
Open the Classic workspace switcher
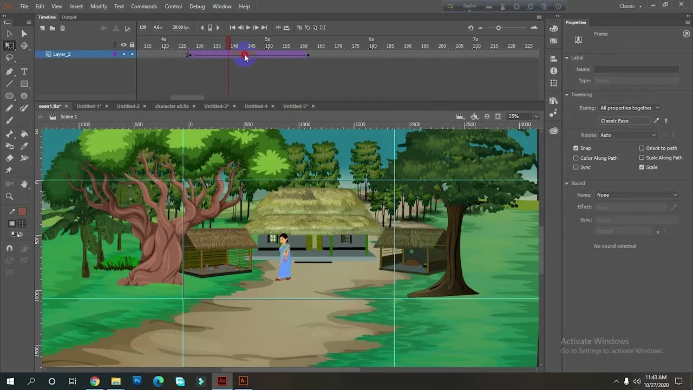pyautogui.click(x=631, y=6)
